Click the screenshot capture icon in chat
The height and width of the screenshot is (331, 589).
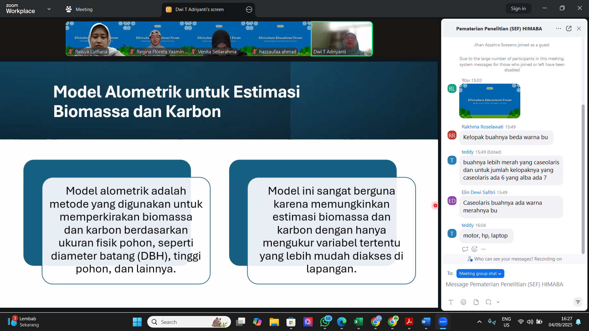pos(488,302)
